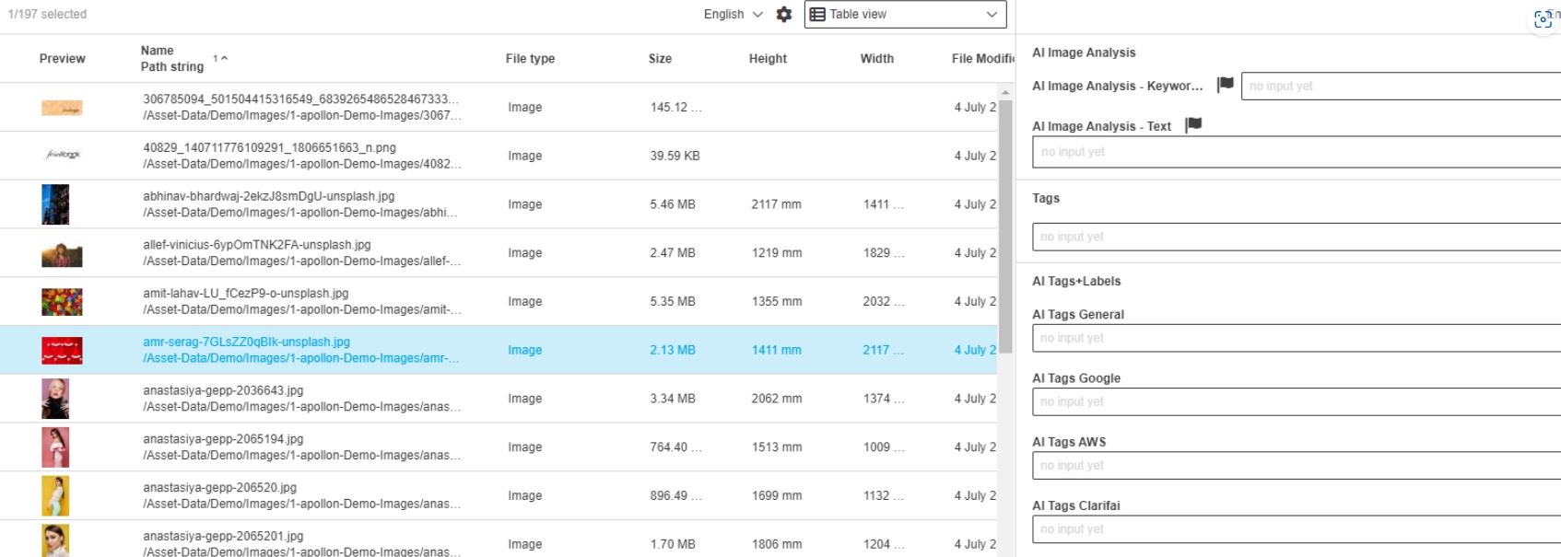Click the Width column header
This screenshot has height=557, width=1561.
tap(876, 59)
